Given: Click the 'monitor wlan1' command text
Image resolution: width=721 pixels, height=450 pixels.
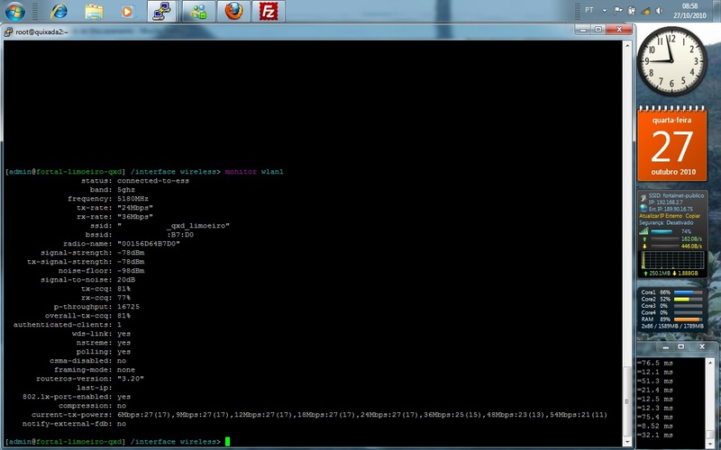Looking at the screenshot, I should tap(254, 172).
